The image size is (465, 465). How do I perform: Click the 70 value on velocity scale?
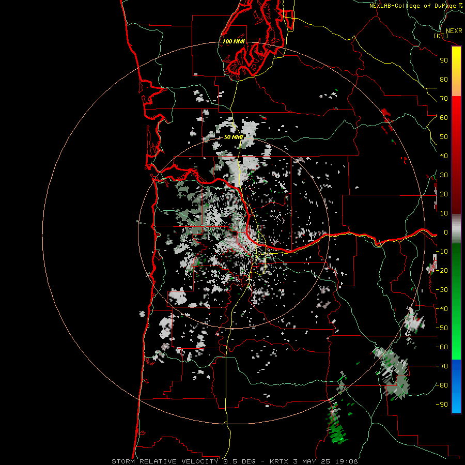click(x=444, y=99)
